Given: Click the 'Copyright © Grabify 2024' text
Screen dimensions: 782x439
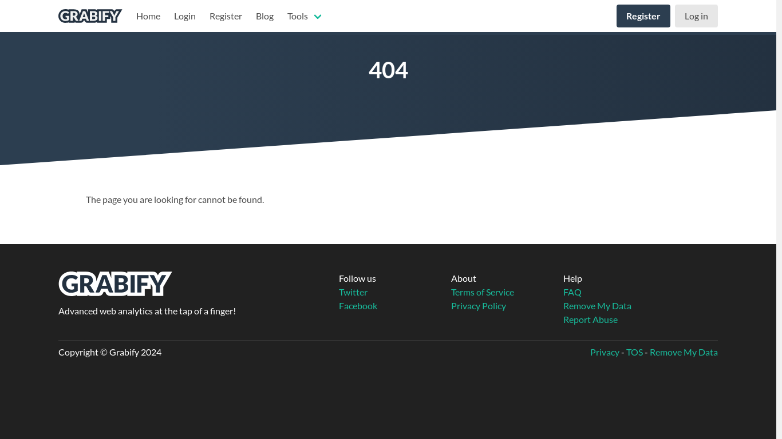Looking at the screenshot, I should coord(110,352).
